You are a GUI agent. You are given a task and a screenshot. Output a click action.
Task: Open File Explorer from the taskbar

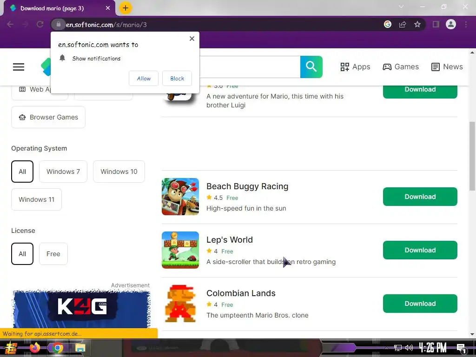coord(80,348)
